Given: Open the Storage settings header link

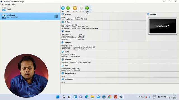Looking at the screenshot, I should (x=68, y=42).
